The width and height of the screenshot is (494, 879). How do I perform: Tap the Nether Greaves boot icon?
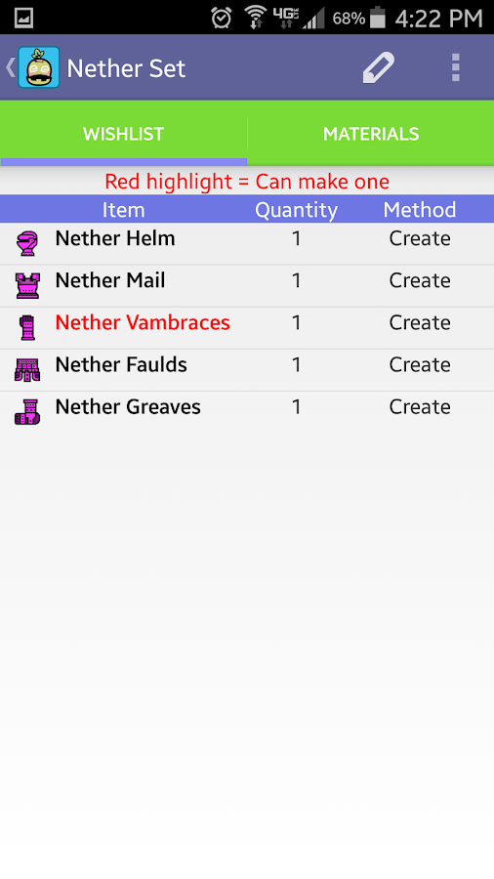(x=27, y=412)
